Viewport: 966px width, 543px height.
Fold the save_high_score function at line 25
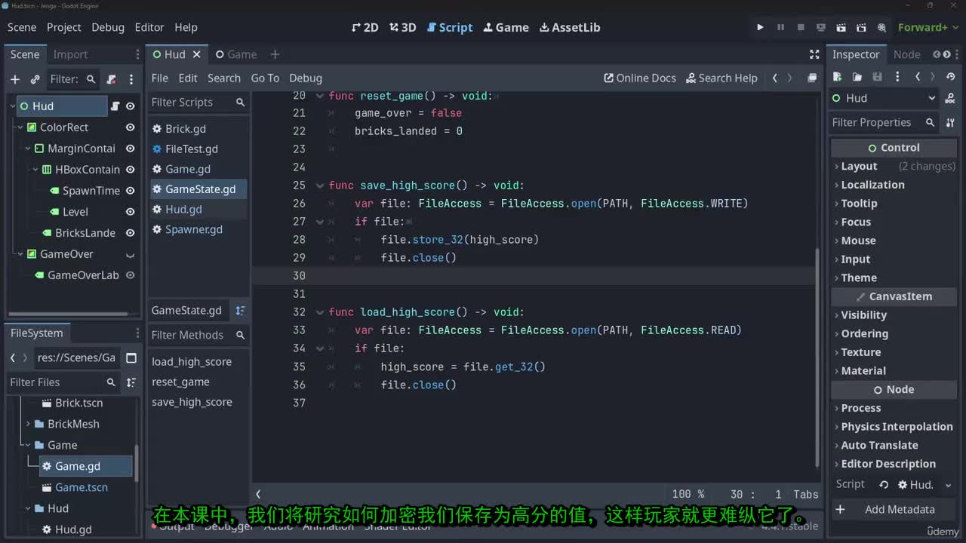[319, 186]
